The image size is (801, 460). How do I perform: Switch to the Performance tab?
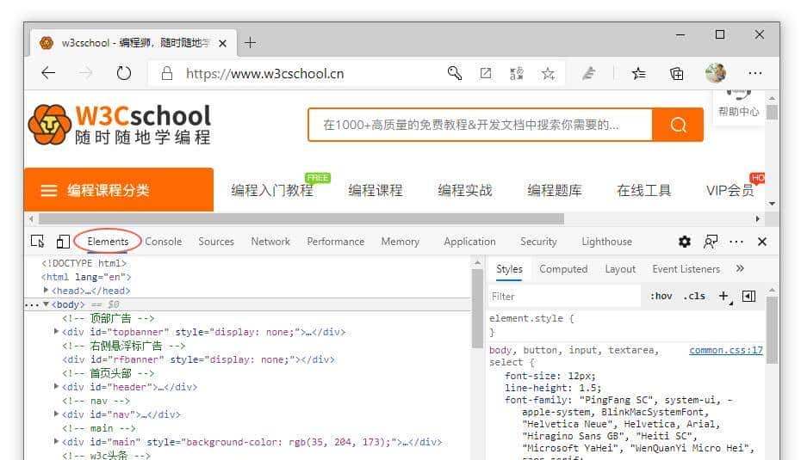click(336, 242)
